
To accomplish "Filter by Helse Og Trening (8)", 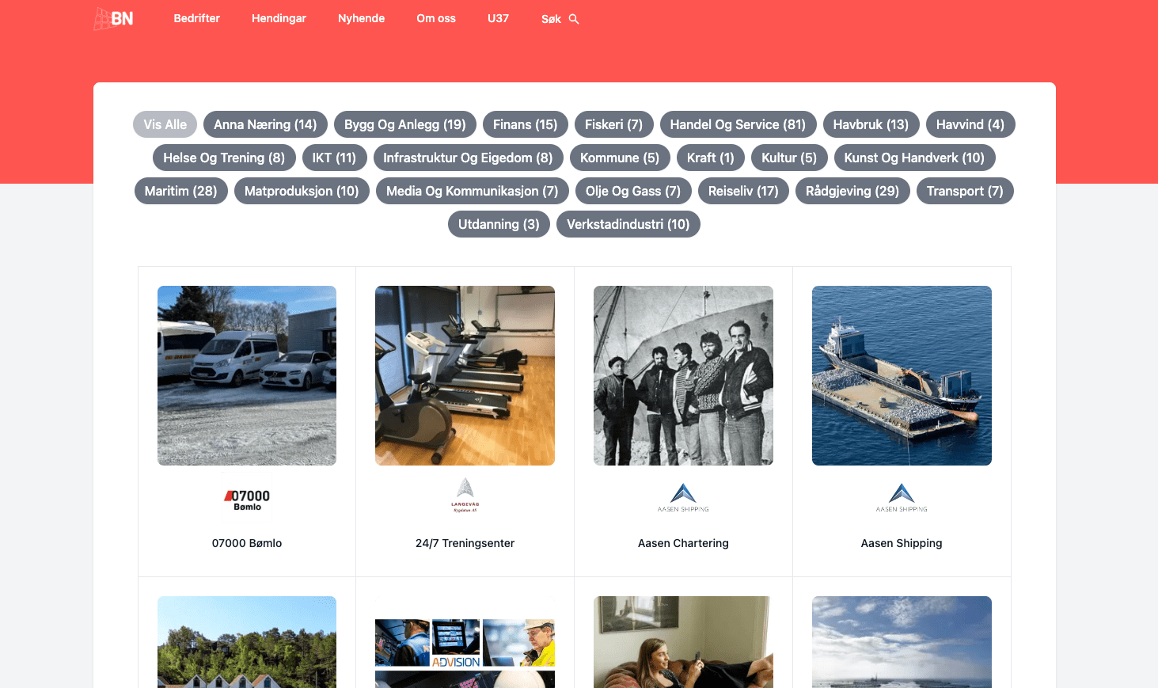I will [x=224, y=158].
